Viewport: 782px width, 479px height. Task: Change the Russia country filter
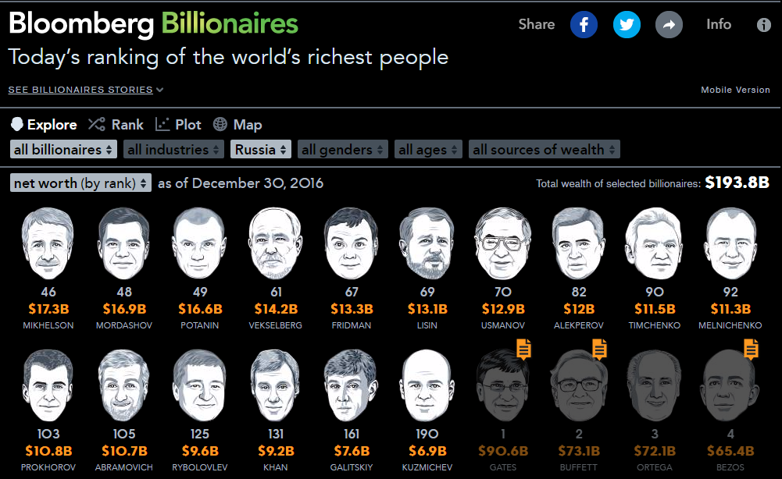coord(261,149)
